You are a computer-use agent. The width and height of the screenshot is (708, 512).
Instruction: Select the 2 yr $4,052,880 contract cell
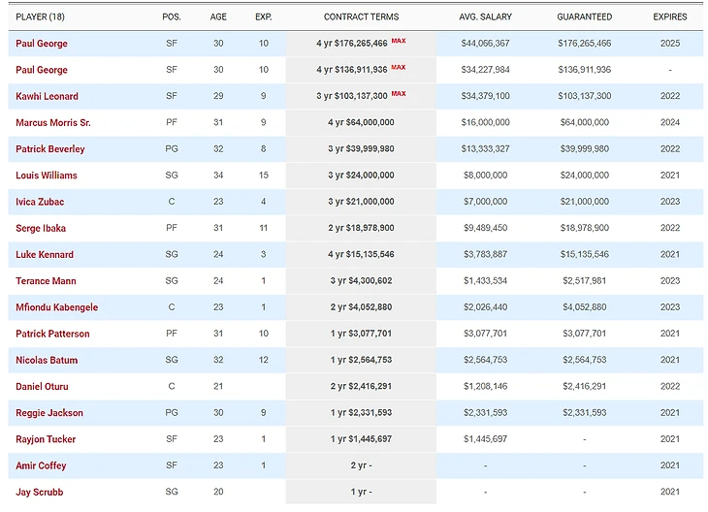361,307
